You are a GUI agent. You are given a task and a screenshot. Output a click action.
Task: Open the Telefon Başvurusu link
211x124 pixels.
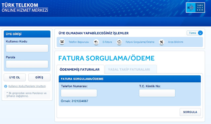coord(79,42)
